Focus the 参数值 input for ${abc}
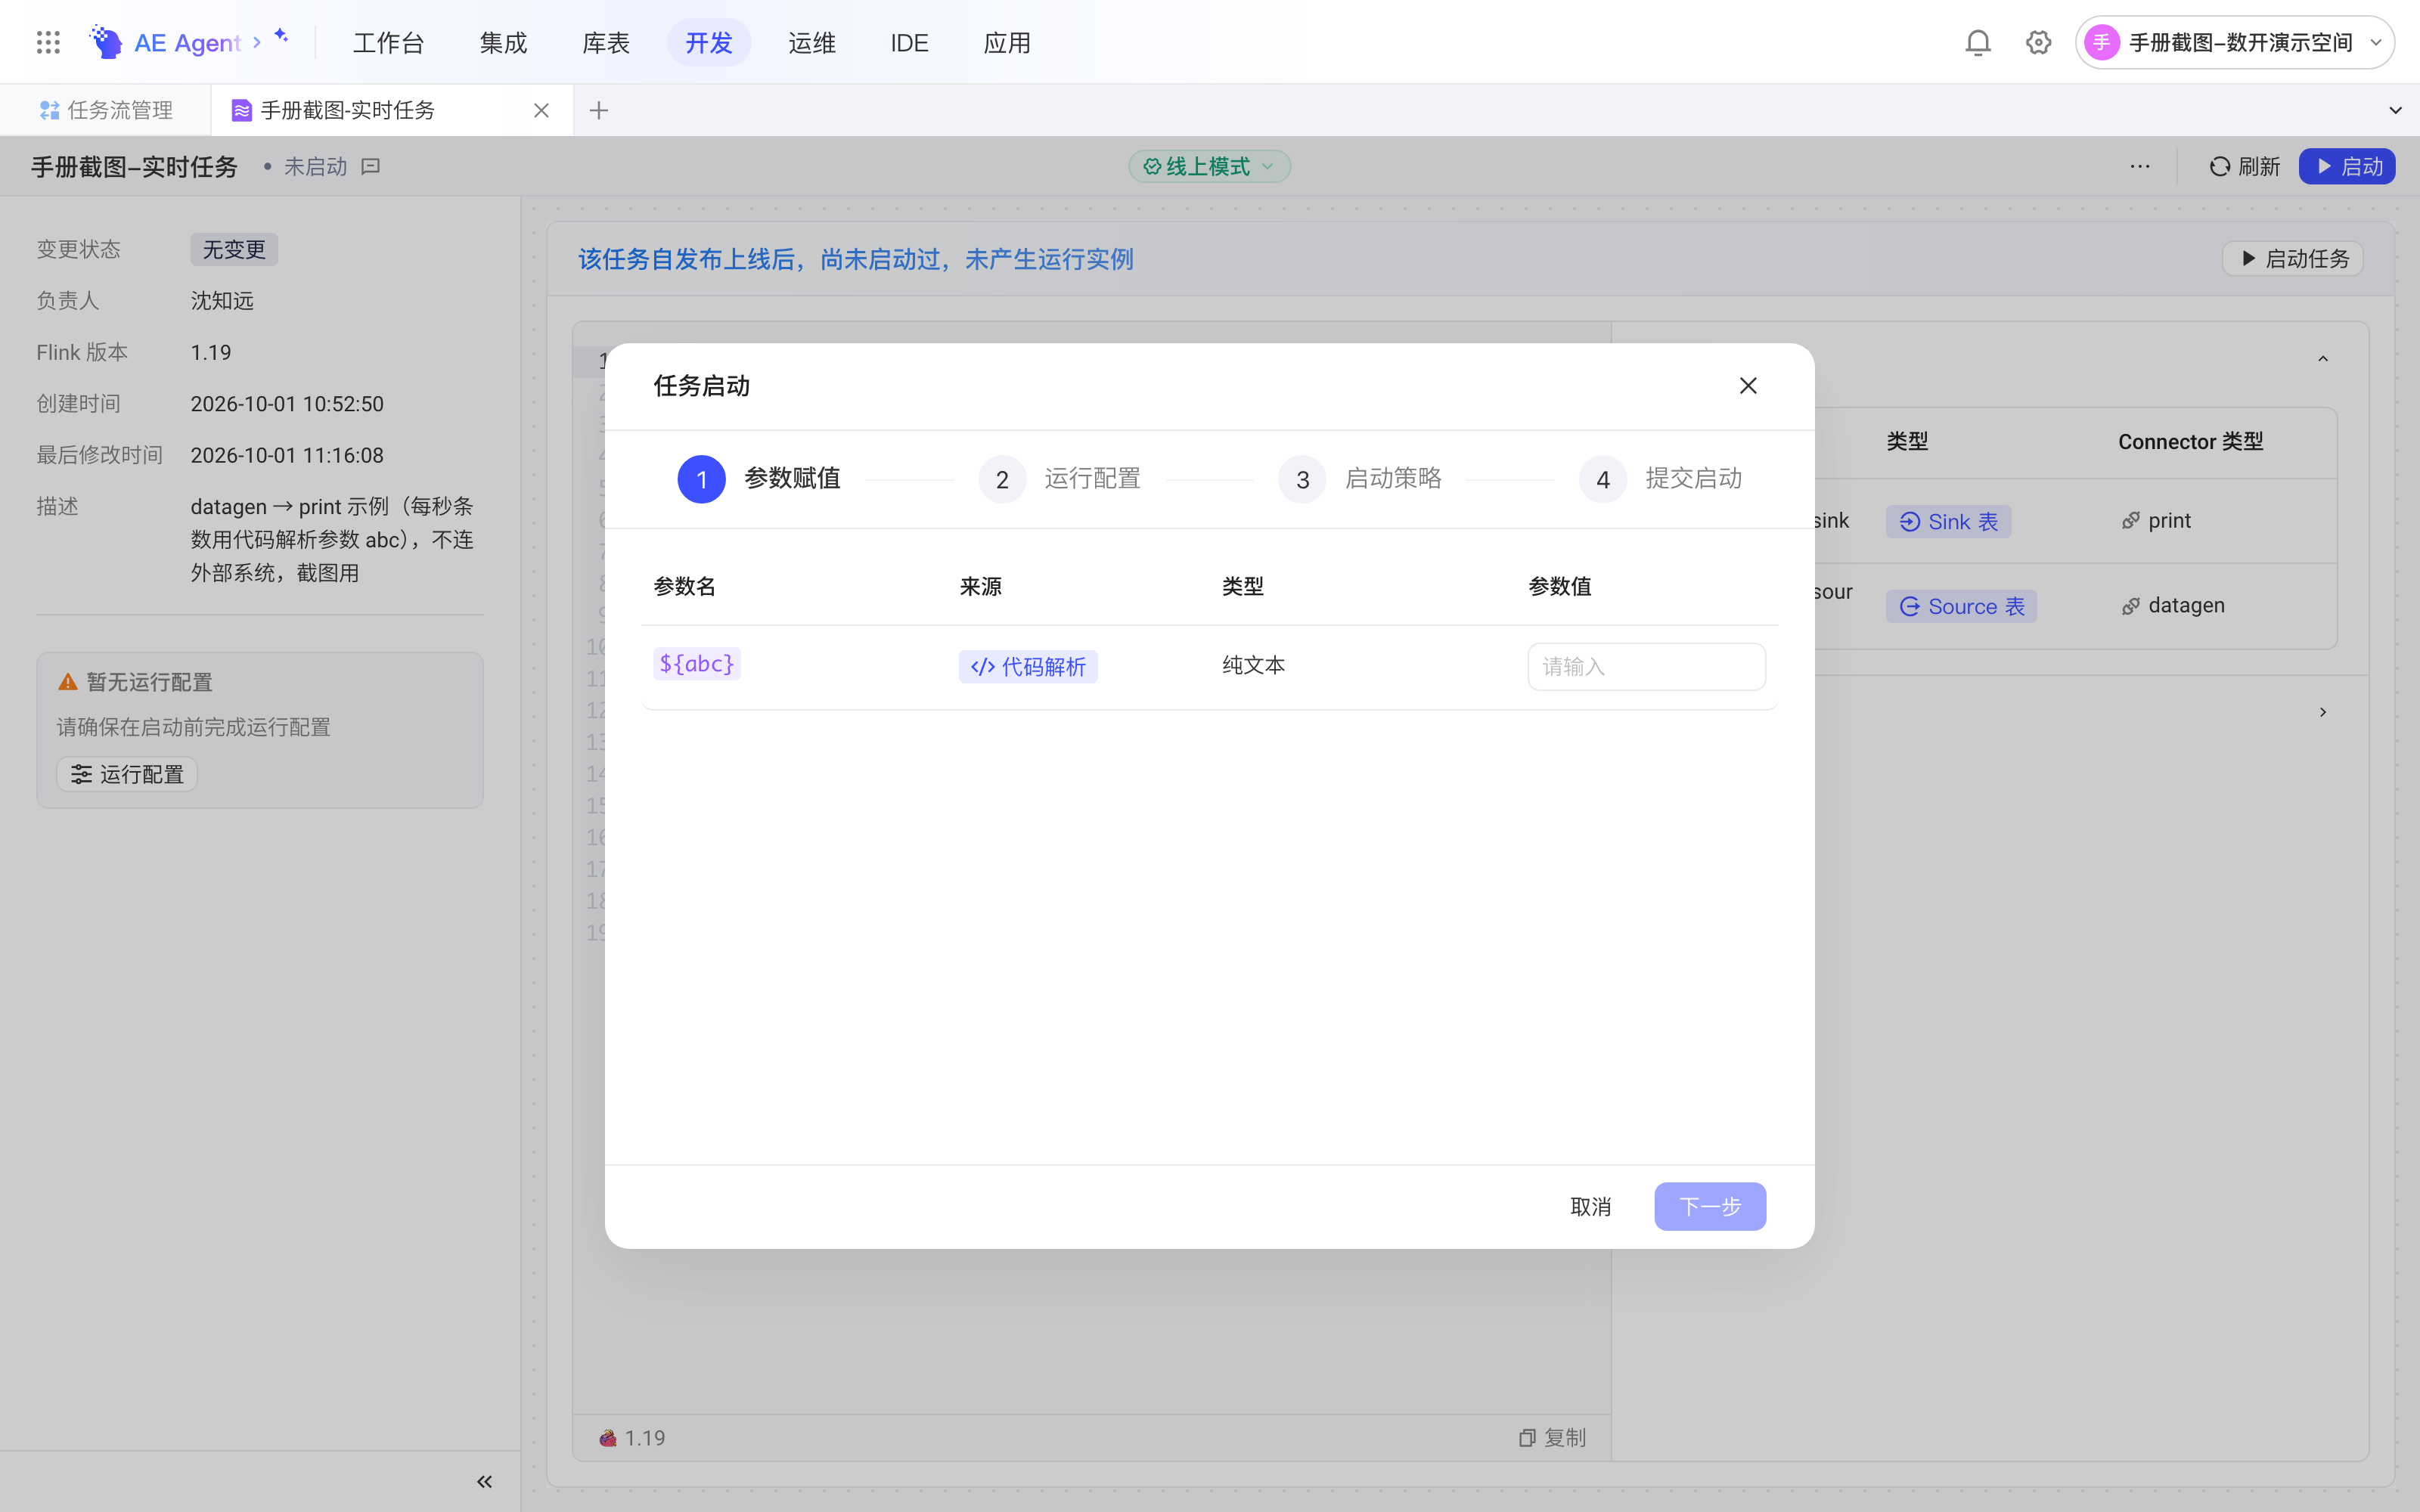The height and width of the screenshot is (1512, 2420). (x=1646, y=666)
